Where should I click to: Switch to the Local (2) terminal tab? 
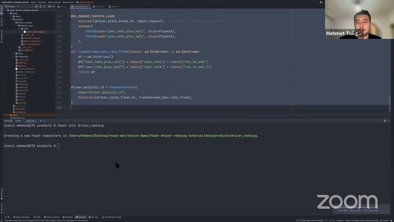pos(31,121)
